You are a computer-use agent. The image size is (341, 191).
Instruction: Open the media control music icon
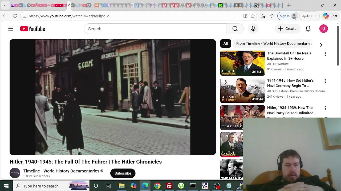click(263, 16)
